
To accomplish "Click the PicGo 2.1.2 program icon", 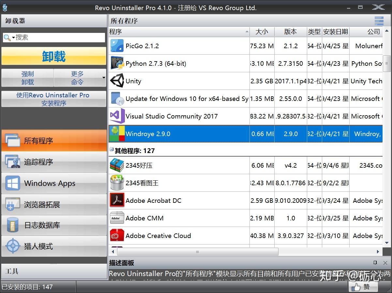I will tap(117, 46).
